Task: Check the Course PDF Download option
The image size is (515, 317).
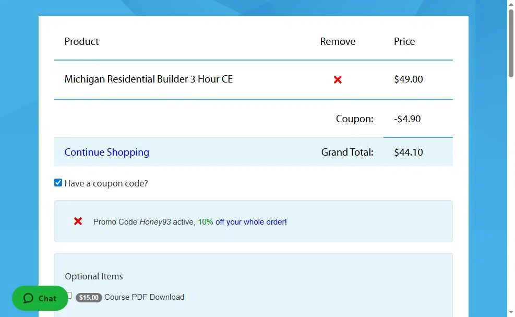Action: (x=69, y=295)
